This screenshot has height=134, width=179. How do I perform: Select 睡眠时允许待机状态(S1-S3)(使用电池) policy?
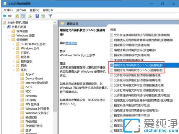pyautogui.click(x=138, y=70)
